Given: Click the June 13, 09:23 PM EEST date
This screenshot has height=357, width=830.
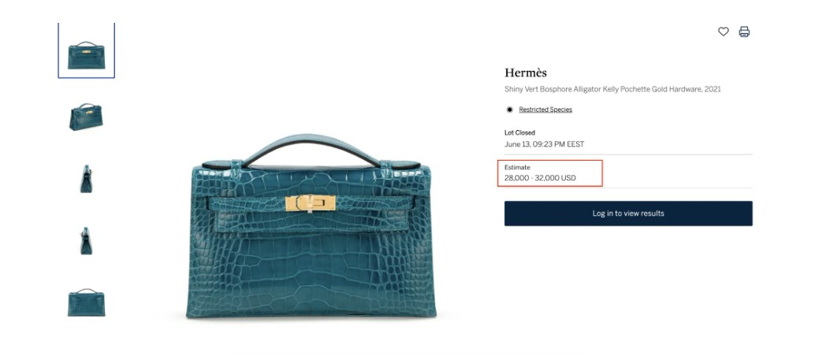Looking at the screenshot, I should point(544,144).
